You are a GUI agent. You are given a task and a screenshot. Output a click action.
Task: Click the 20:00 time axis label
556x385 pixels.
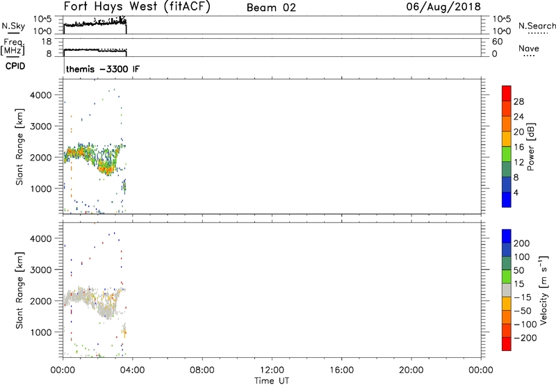(x=411, y=370)
